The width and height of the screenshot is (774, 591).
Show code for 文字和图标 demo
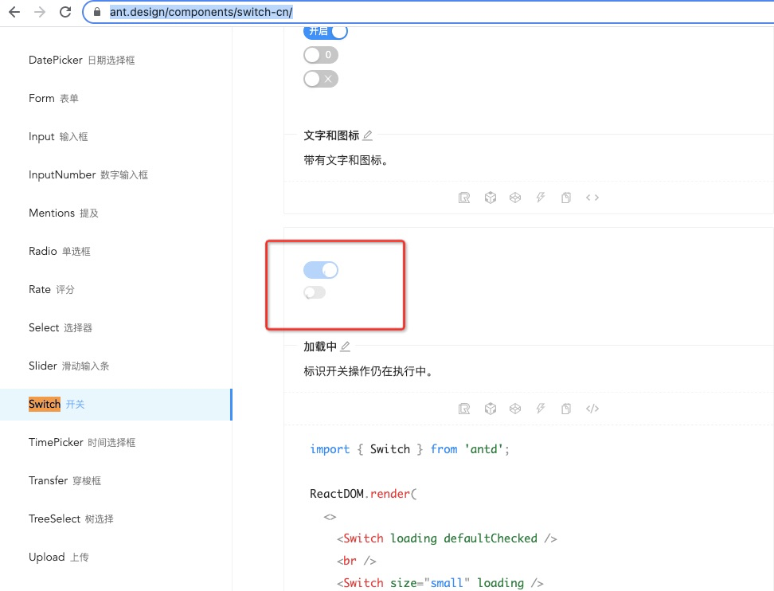(592, 198)
